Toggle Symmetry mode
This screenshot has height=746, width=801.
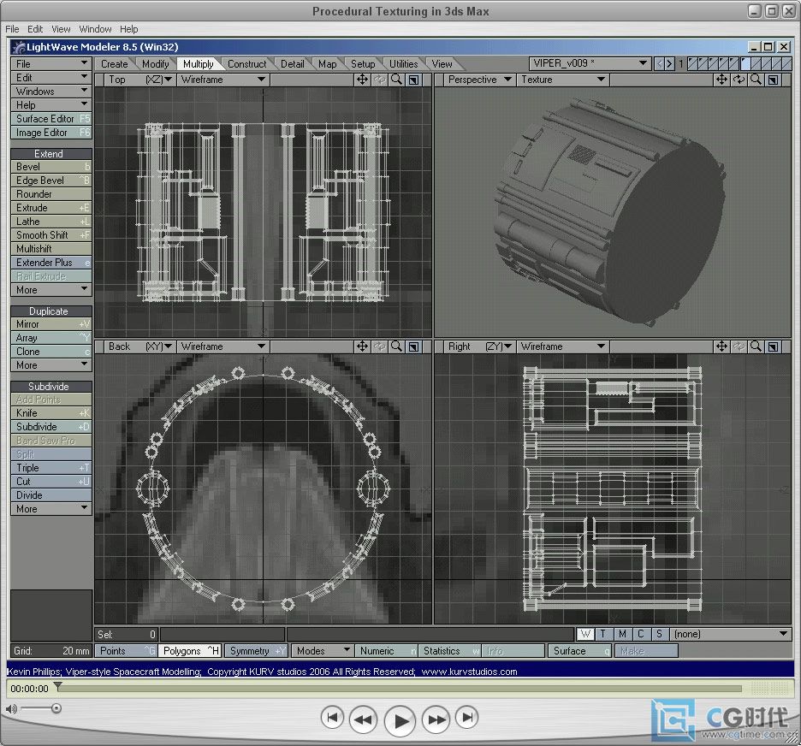256,651
